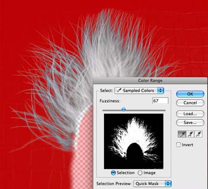The height and width of the screenshot is (189, 208).
Task: Click the Save... button
Action: point(190,123)
